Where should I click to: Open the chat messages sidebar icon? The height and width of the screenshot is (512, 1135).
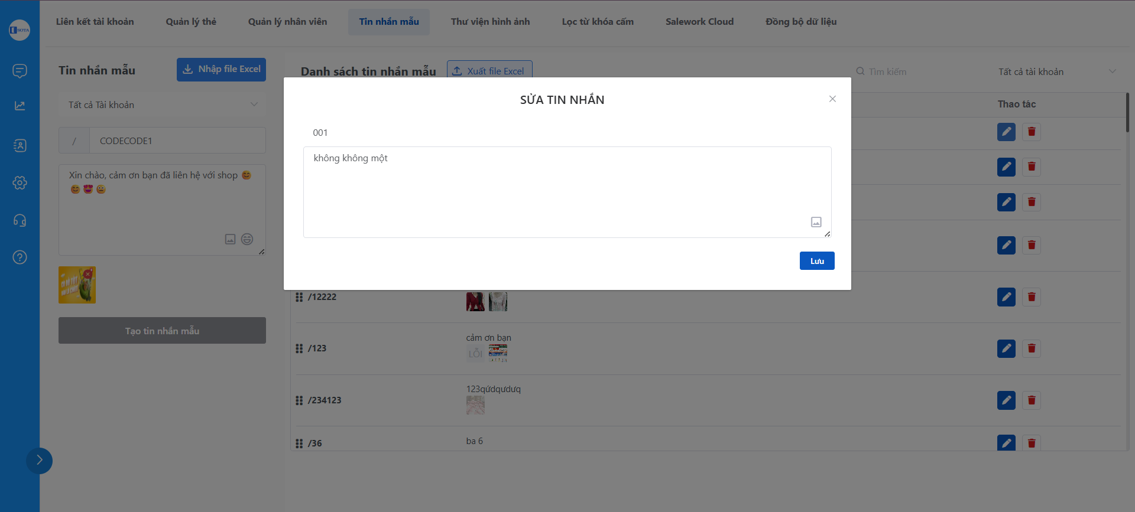(x=20, y=71)
